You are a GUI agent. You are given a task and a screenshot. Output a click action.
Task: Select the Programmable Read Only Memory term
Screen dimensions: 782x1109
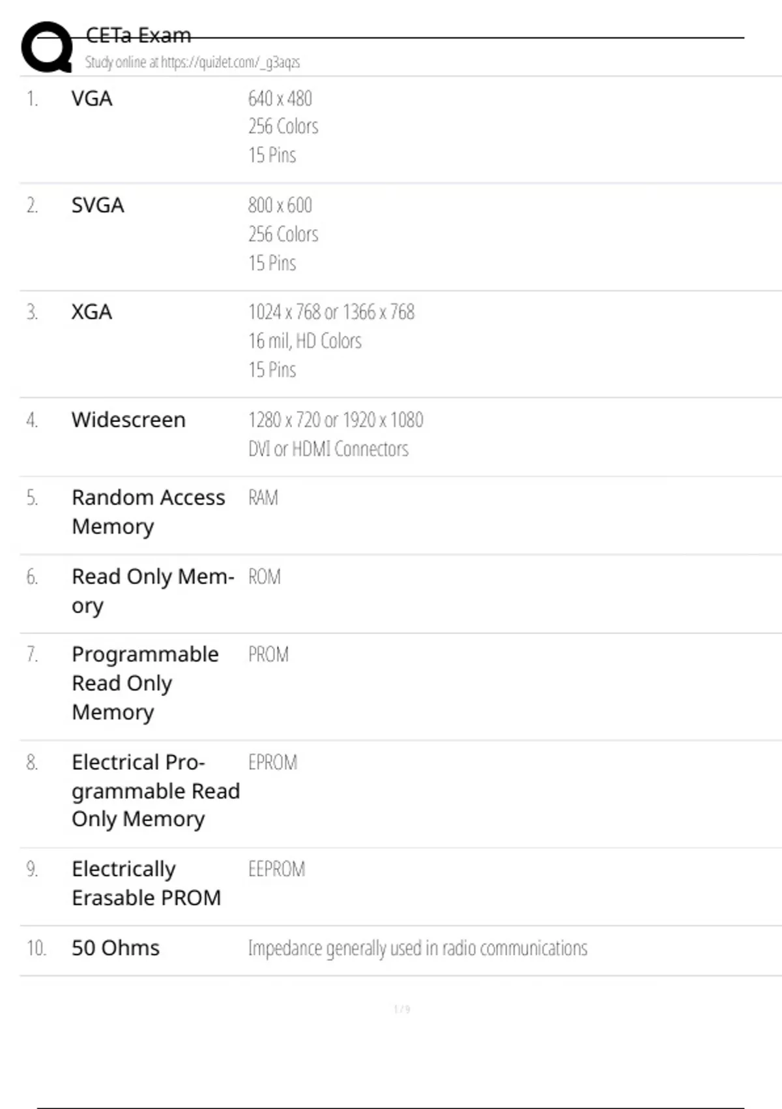click(x=145, y=682)
